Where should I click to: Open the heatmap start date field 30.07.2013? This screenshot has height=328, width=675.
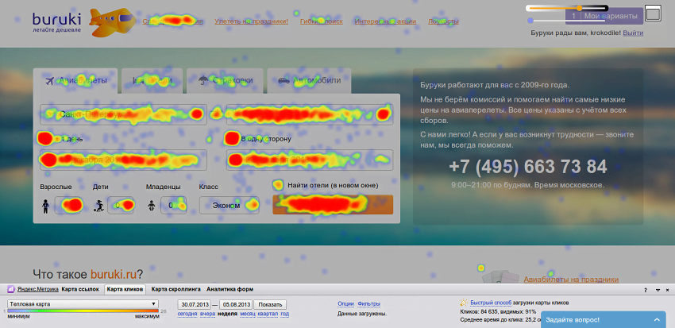pyautogui.click(x=195, y=304)
